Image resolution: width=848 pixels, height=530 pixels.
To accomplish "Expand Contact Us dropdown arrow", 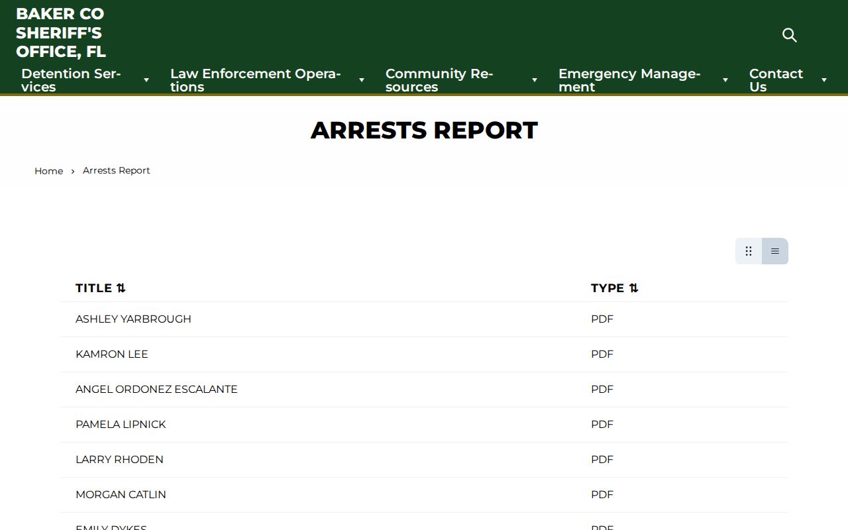I will (824, 80).
